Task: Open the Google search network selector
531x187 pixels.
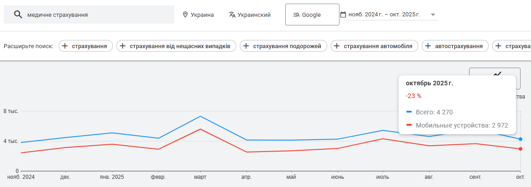Action: pyautogui.click(x=312, y=15)
